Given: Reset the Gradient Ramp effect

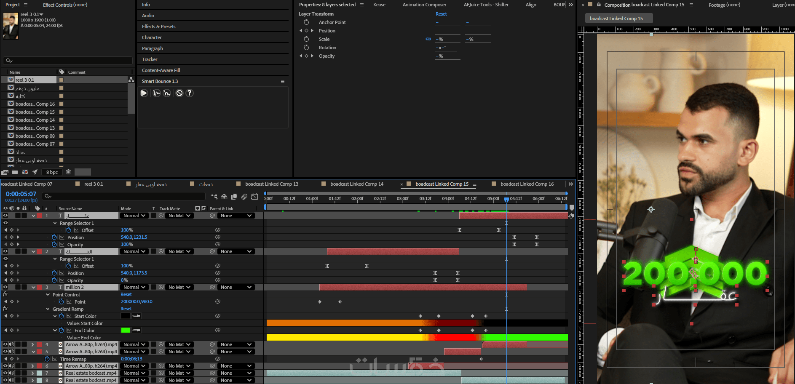Looking at the screenshot, I should click(126, 309).
